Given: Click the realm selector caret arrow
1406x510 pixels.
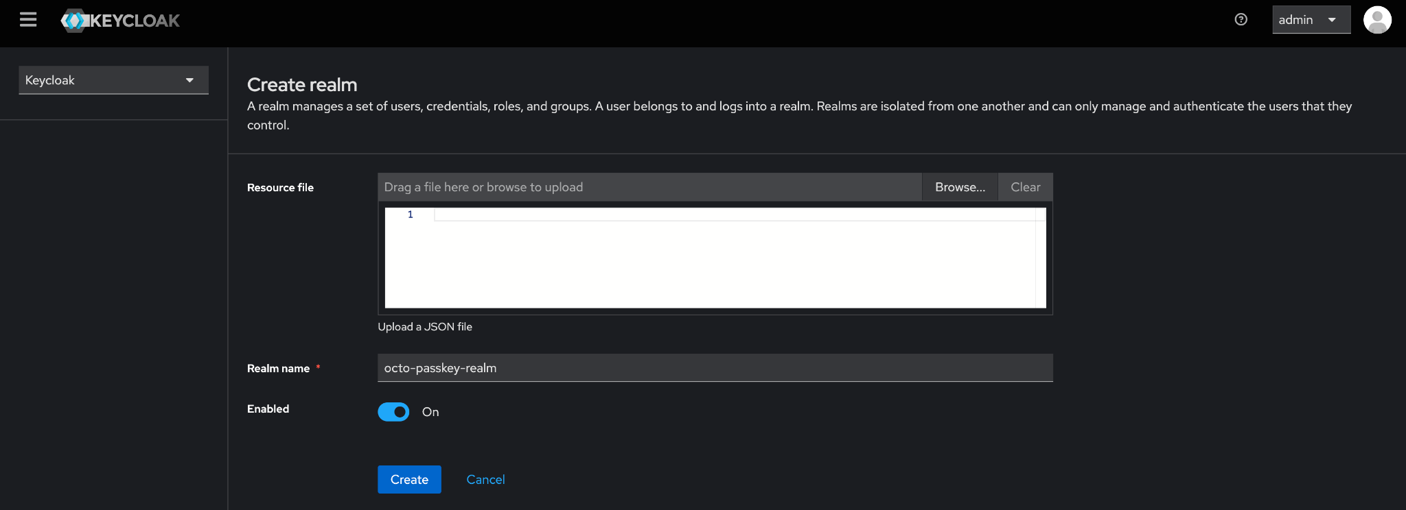Looking at the screenshot, I should pos(189,80).
